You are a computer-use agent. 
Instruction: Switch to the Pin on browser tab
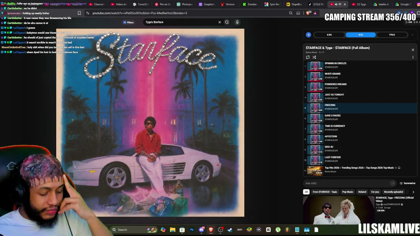click(x=163, y=4)
